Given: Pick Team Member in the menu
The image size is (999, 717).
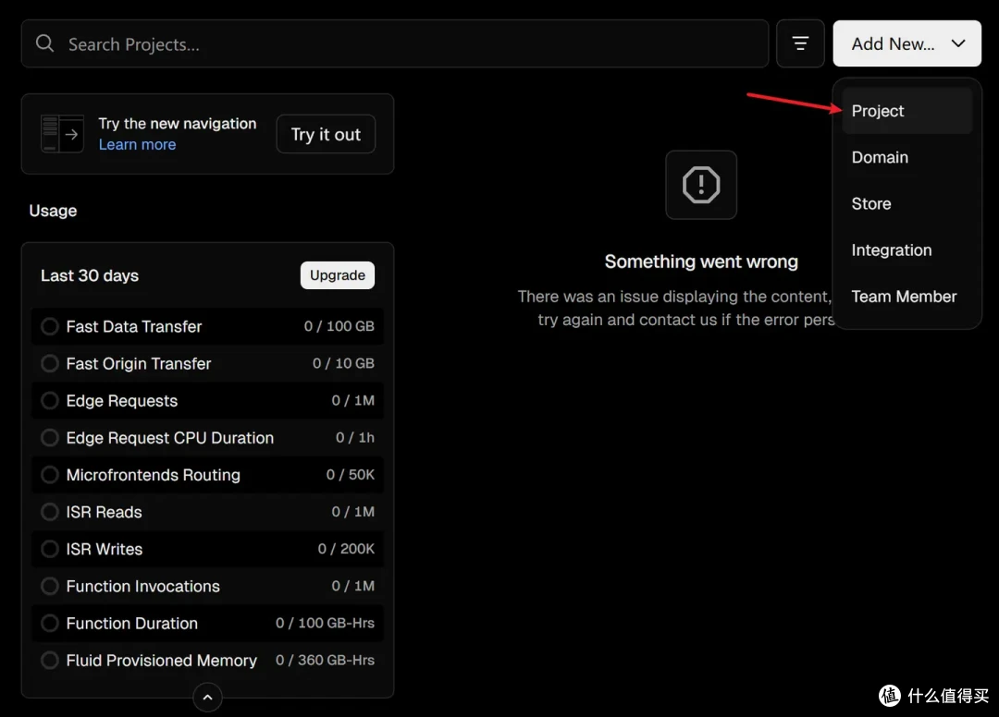Looking at the screenshot, I should tap(906, 297).
